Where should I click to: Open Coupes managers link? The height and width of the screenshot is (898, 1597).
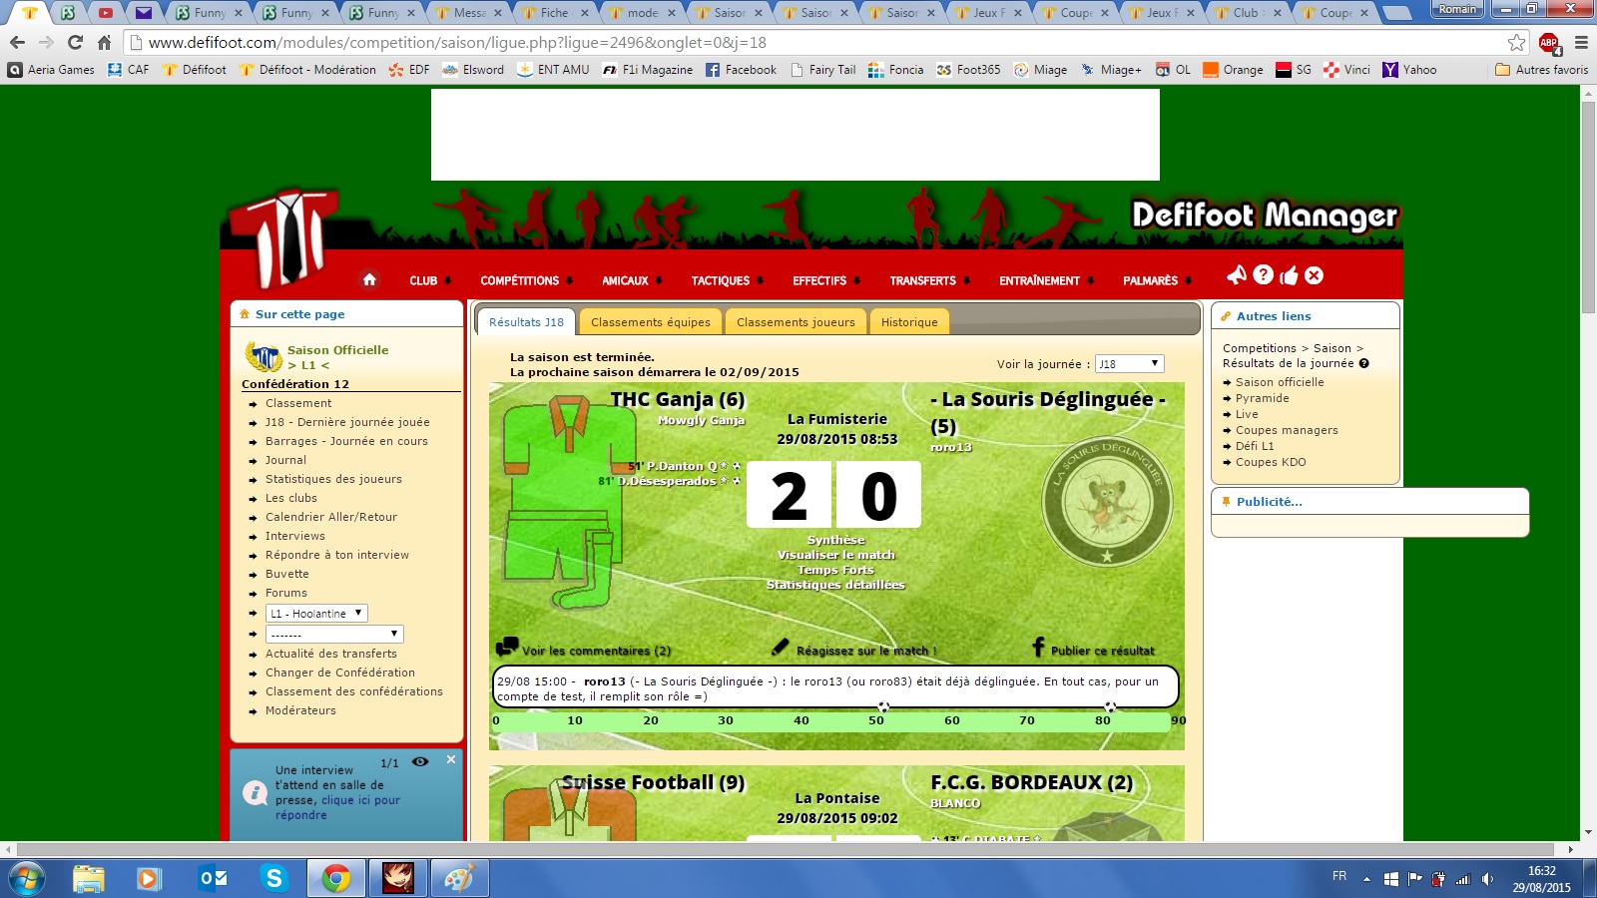(1287, 430)
